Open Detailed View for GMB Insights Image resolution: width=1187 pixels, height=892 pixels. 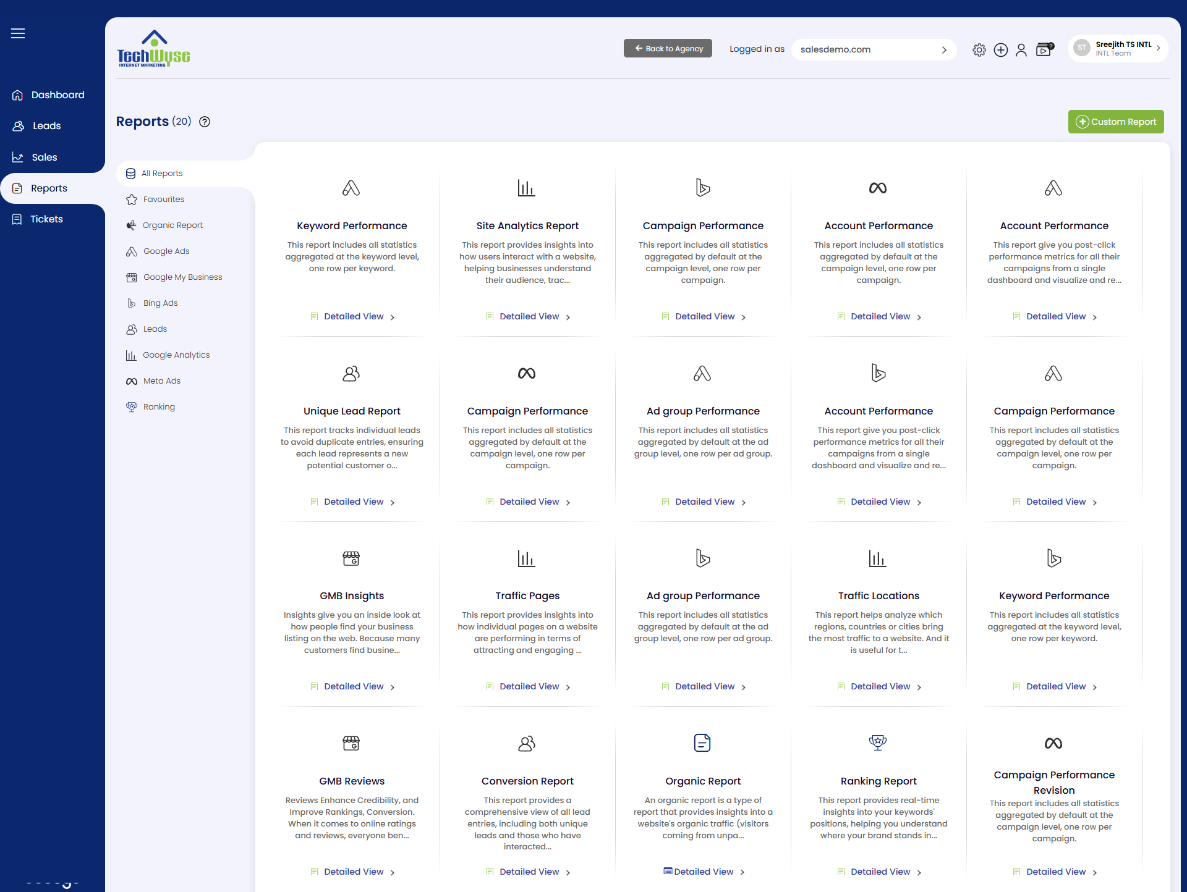(x=353, y=687)
